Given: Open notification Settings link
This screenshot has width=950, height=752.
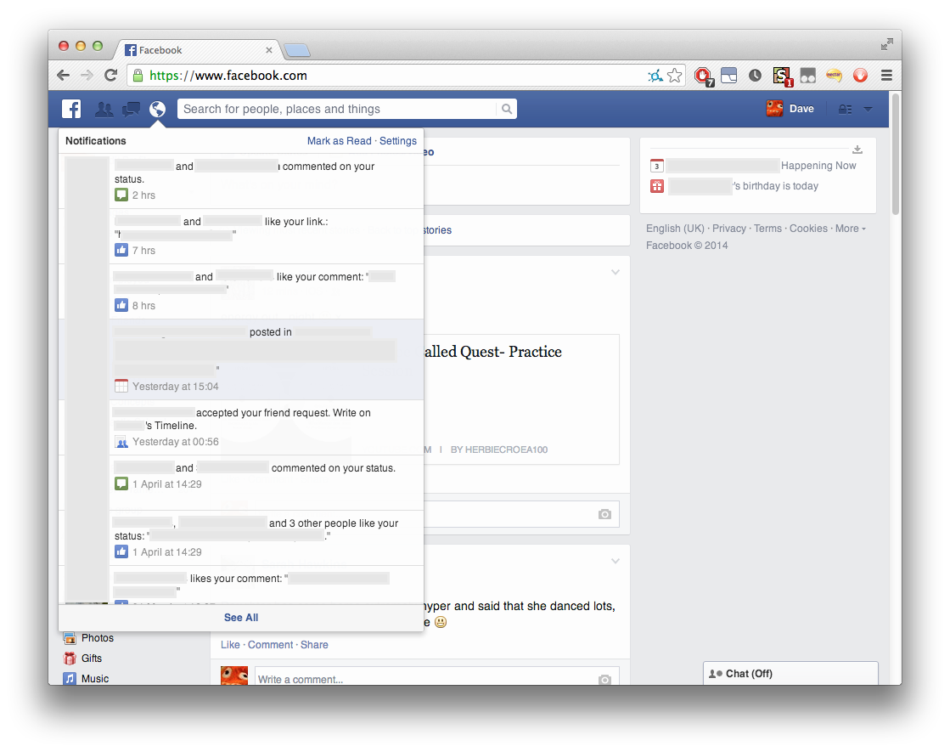Looking at the screenshot, I should pos(398,141).
